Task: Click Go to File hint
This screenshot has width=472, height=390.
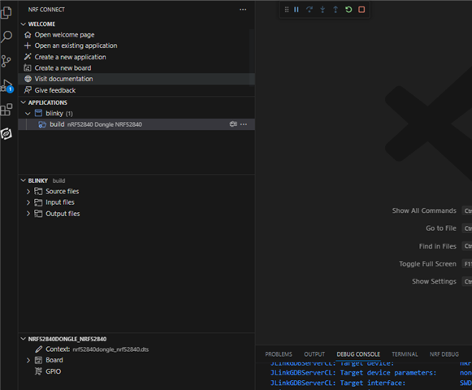Action: [x=441, y=228]
